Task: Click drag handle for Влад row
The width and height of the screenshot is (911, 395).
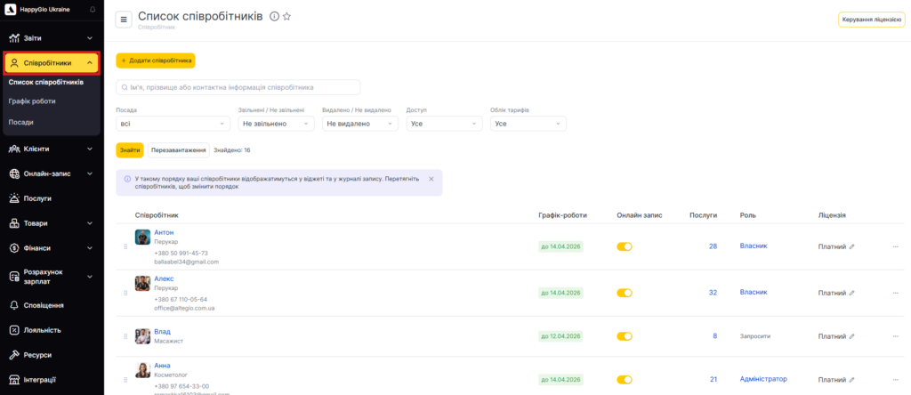Action: (x=125, y=336)
